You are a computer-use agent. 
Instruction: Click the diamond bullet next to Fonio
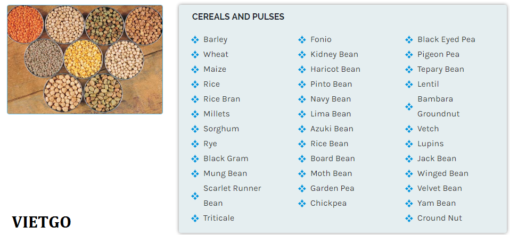(302, 40)
